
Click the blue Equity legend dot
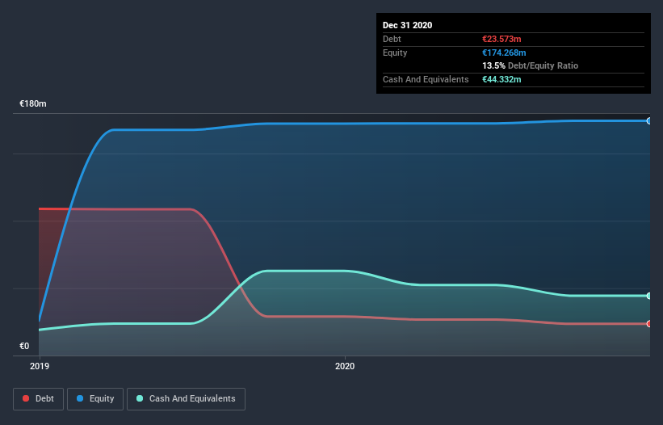click(80, 398)
